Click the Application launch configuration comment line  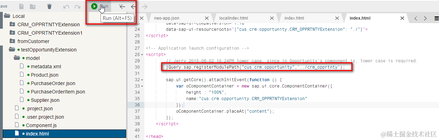pyautogui.click(x=197, y=48)
